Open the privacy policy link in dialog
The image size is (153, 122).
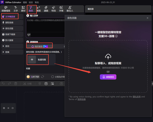click(137, 97)
